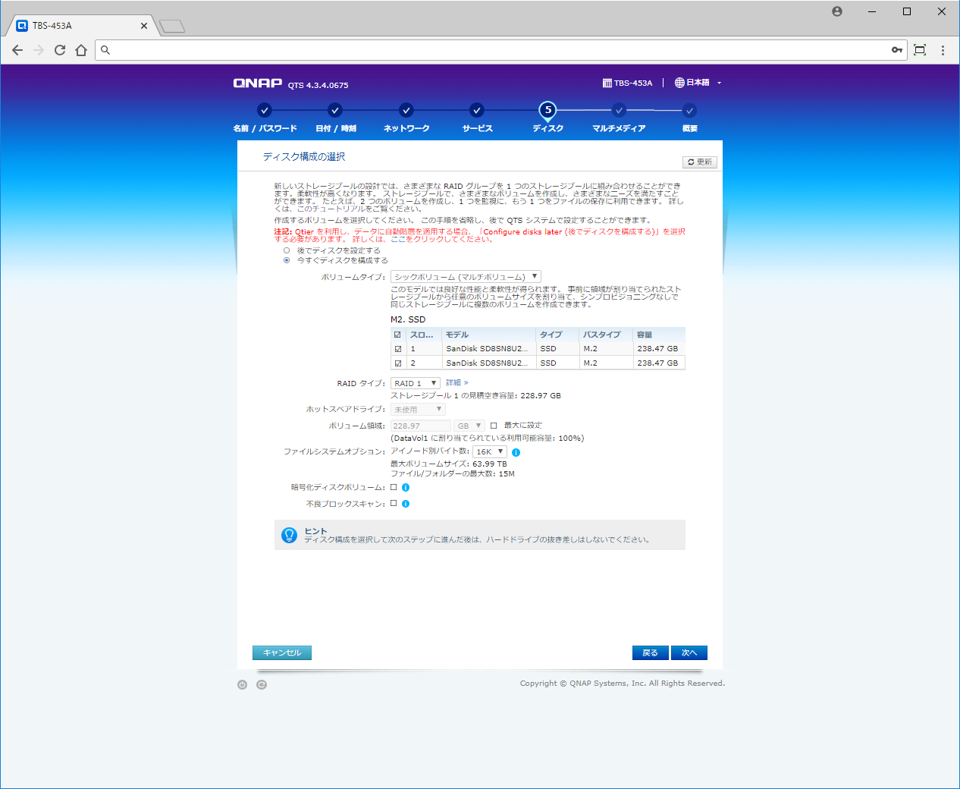Enable the bad block scan checkbox
The image size is (960, 789).
[394, 503]
